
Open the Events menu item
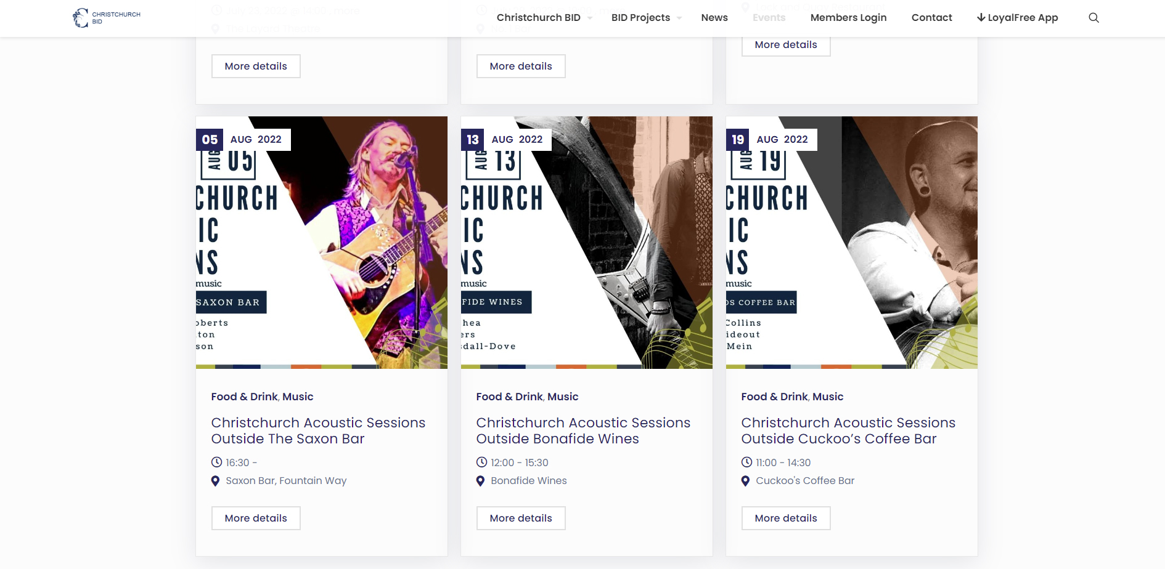769,18
